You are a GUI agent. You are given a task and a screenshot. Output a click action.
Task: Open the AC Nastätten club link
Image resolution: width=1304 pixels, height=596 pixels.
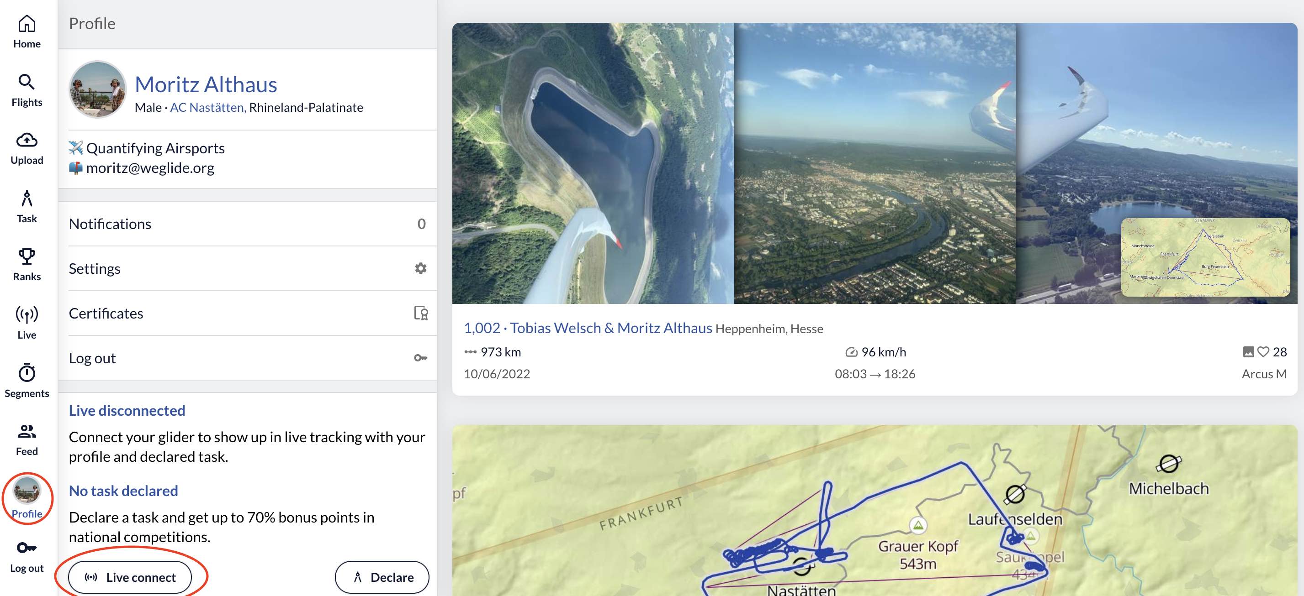point(207,108)
